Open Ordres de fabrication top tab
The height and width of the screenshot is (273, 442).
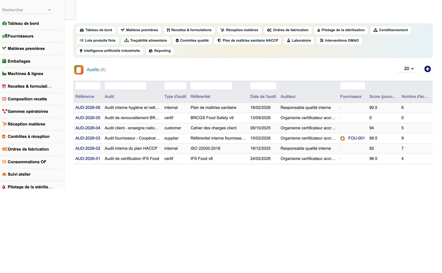[x=288, y=30]
